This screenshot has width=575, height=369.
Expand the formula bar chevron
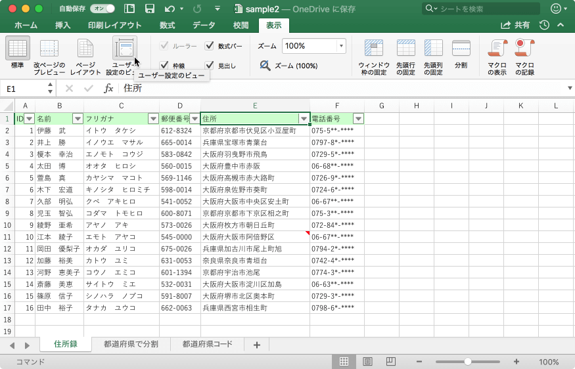coord(570,88)
